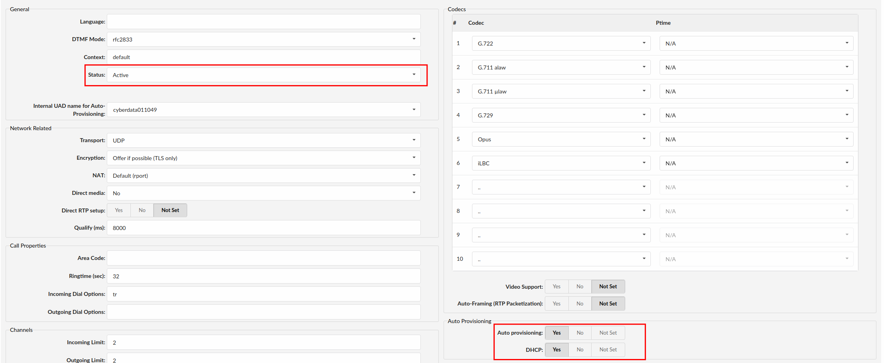Open the Transport dropdown
Screen dimensions: 884x363
pyautogui.click(x=264, y=141)
